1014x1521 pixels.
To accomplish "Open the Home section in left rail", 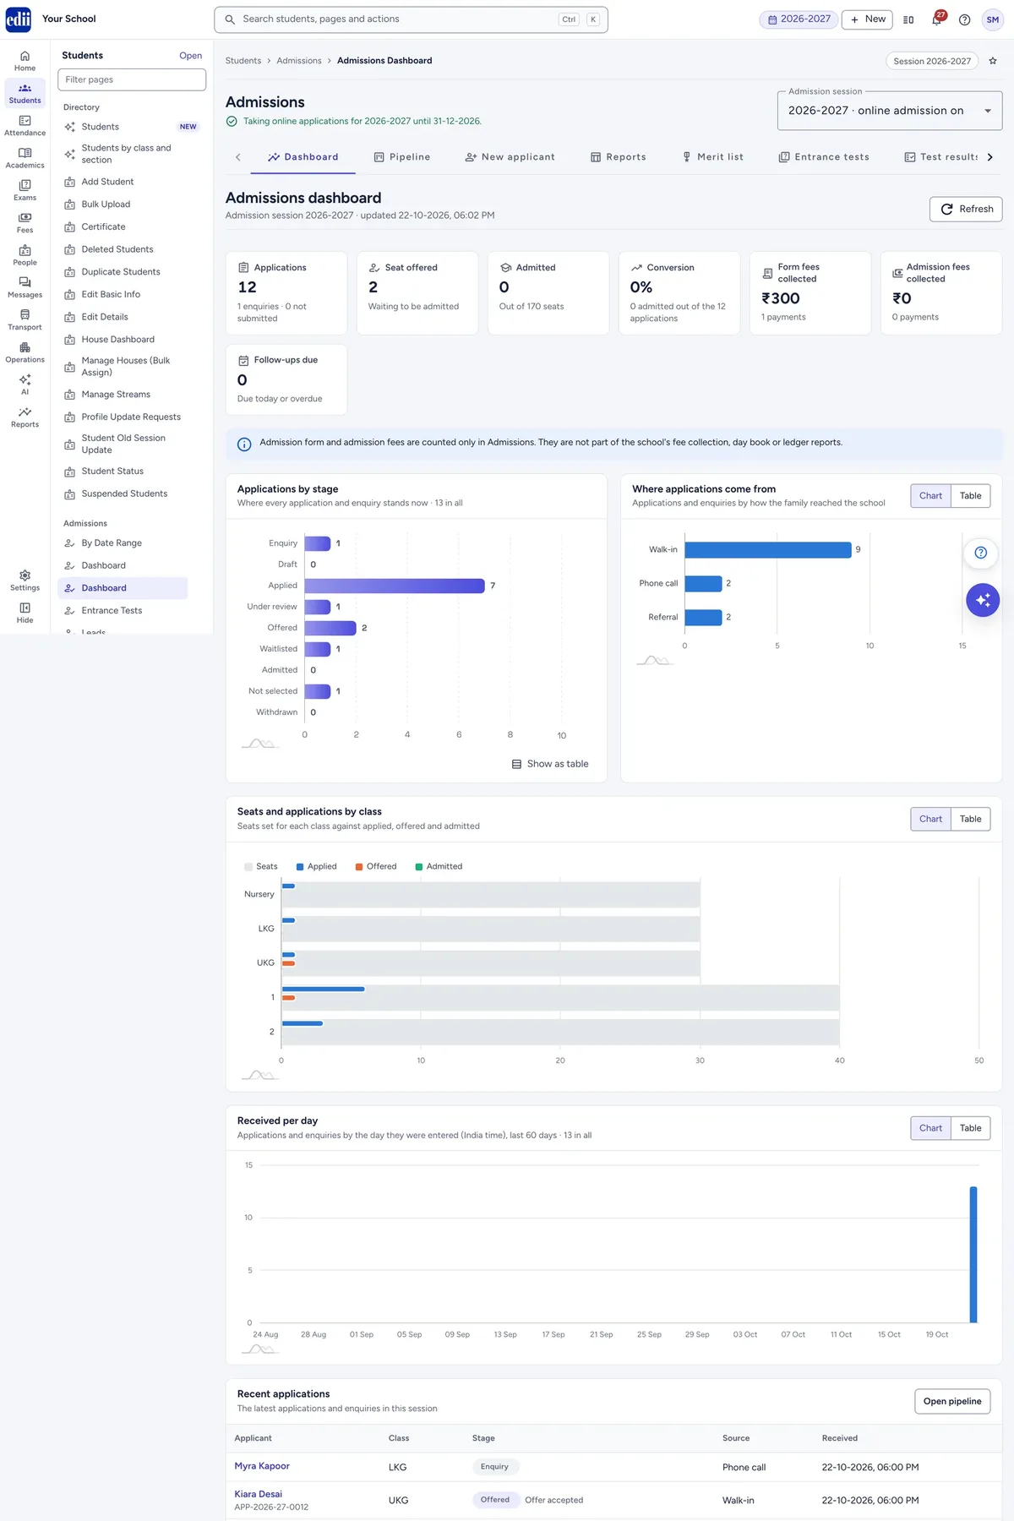I will pos(25,61).
